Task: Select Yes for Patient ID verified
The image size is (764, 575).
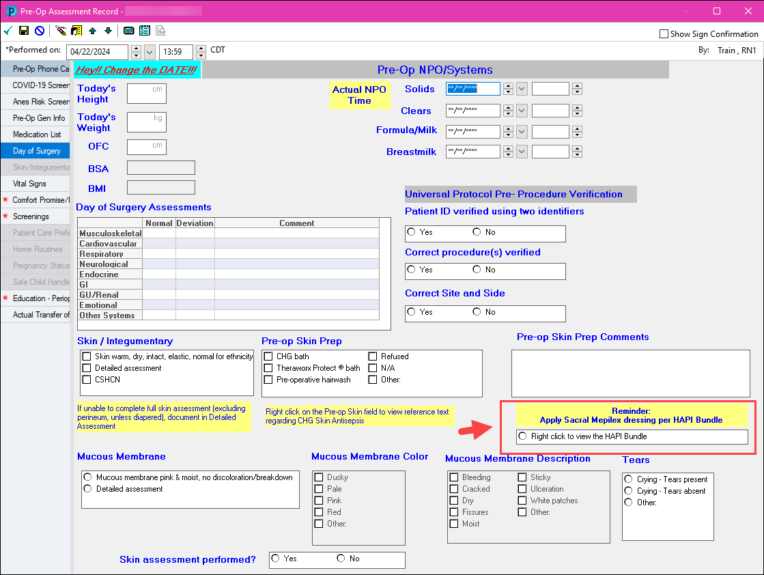Action: pos(412,232)
